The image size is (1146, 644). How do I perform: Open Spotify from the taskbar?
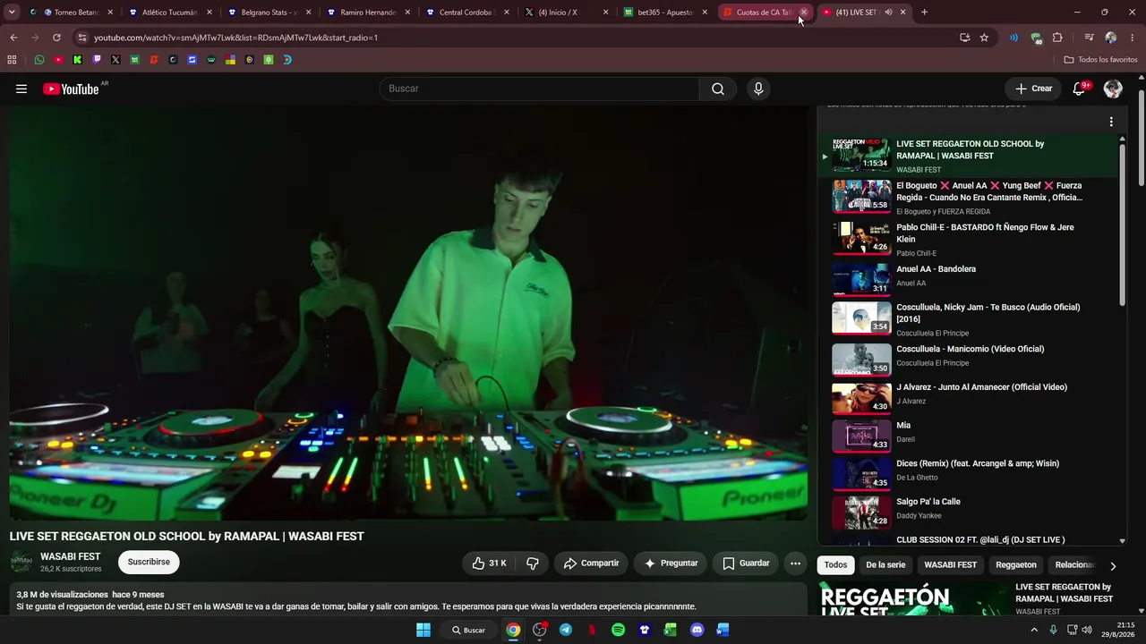click(618, 630)
